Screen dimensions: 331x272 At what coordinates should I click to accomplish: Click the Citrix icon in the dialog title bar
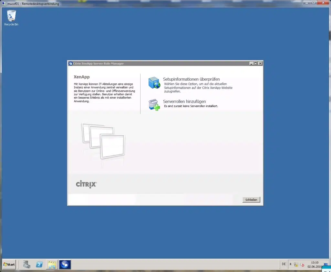coord(71,64)
